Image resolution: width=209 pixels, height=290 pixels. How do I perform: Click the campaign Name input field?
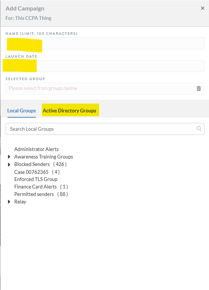[x=105, y=43]
